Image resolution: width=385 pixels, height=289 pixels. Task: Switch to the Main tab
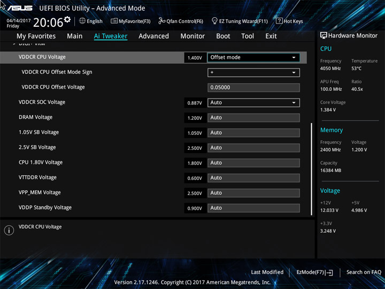click(75, 36)
